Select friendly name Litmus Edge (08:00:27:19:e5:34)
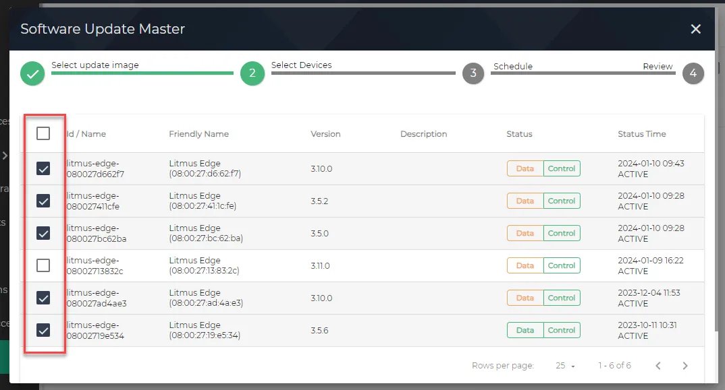This screenshot has height=390, width=725. [x=205, y=330]
